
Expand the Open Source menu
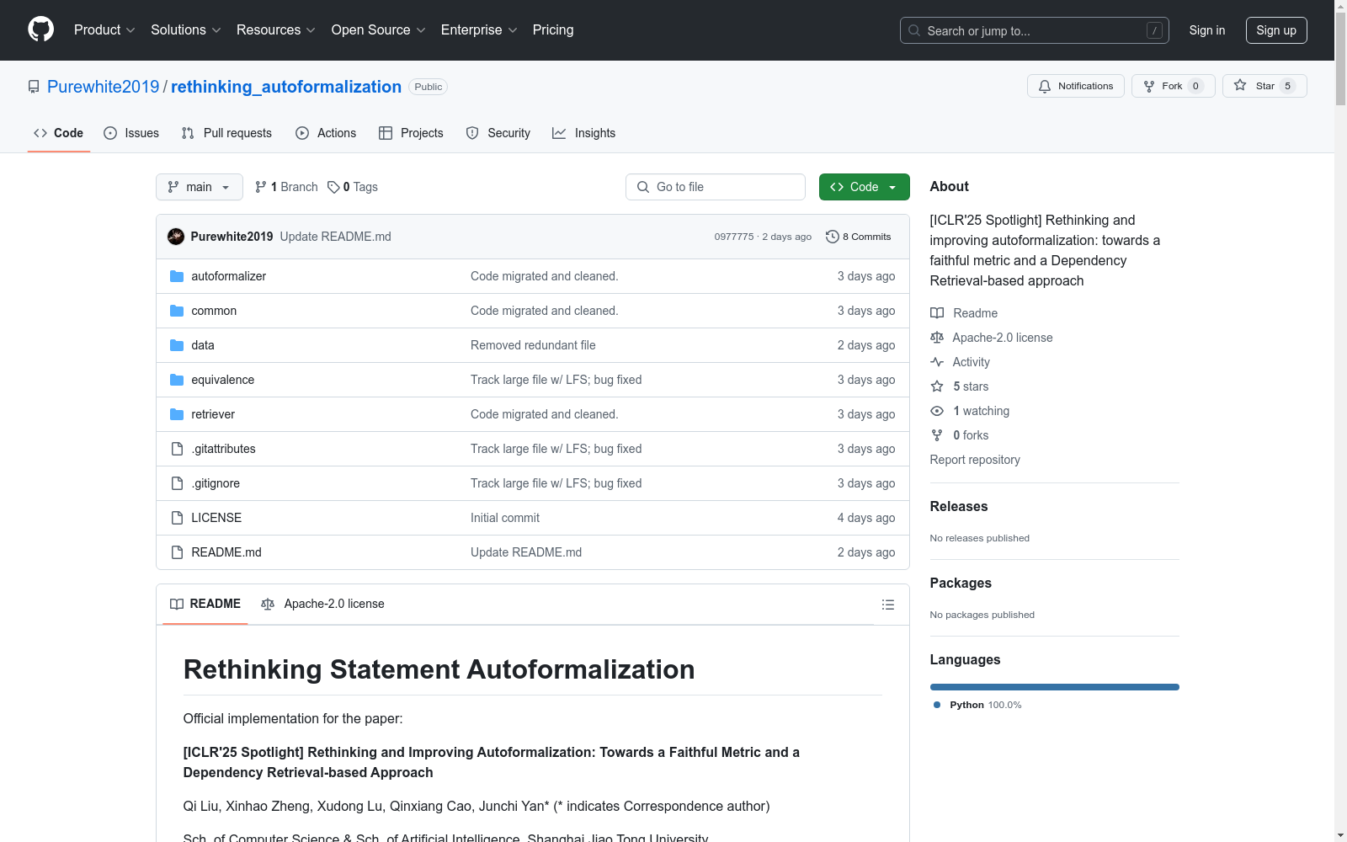coord(379,30)
